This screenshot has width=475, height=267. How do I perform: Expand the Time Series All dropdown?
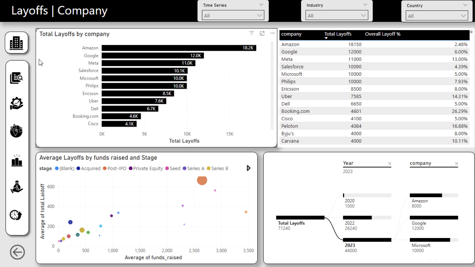click(233, 16)
